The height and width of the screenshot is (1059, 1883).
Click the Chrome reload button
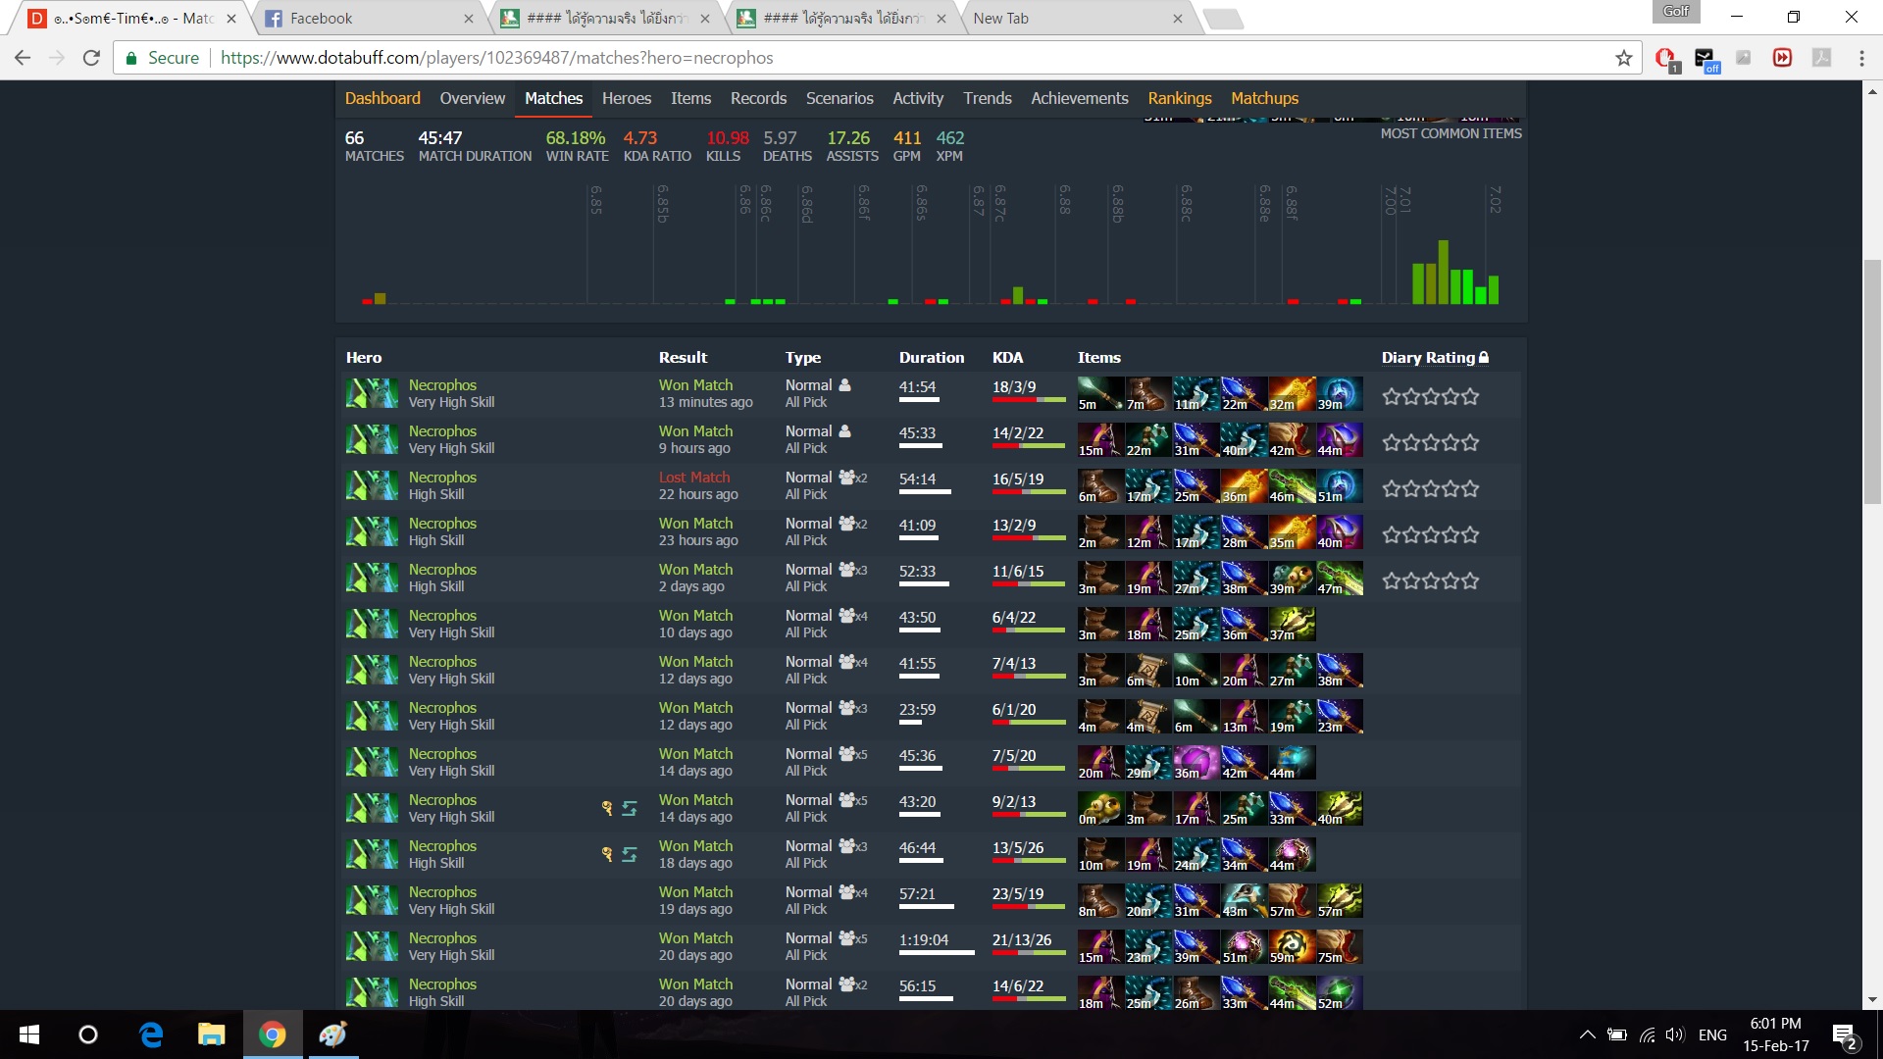click(x=91, y=58)
